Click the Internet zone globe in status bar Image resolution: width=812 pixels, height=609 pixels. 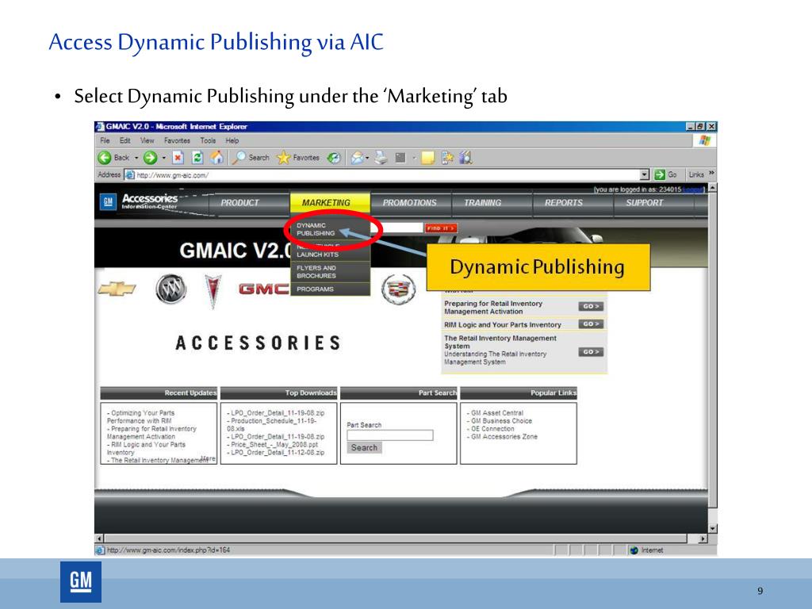[634, 550]
